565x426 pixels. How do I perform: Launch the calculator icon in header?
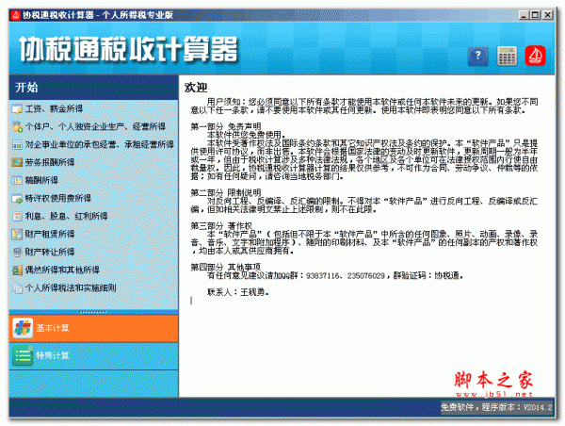(x=507, y=56)
